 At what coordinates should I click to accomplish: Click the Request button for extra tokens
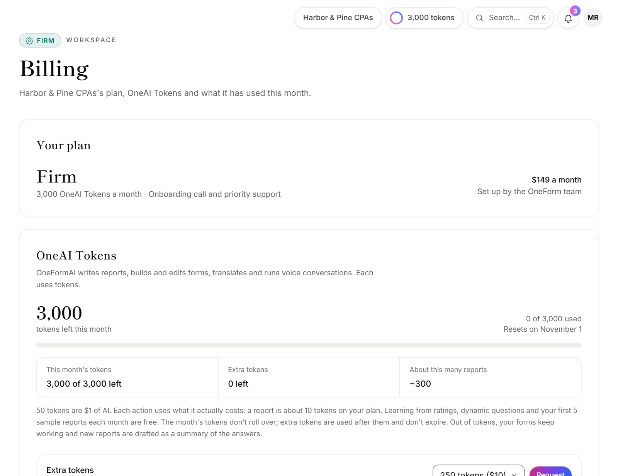[x=550, y=472]
